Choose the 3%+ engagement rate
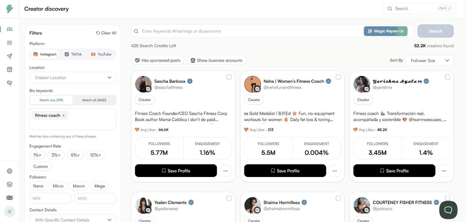This screenshot has height=222, width=466. tap(56, 155)
